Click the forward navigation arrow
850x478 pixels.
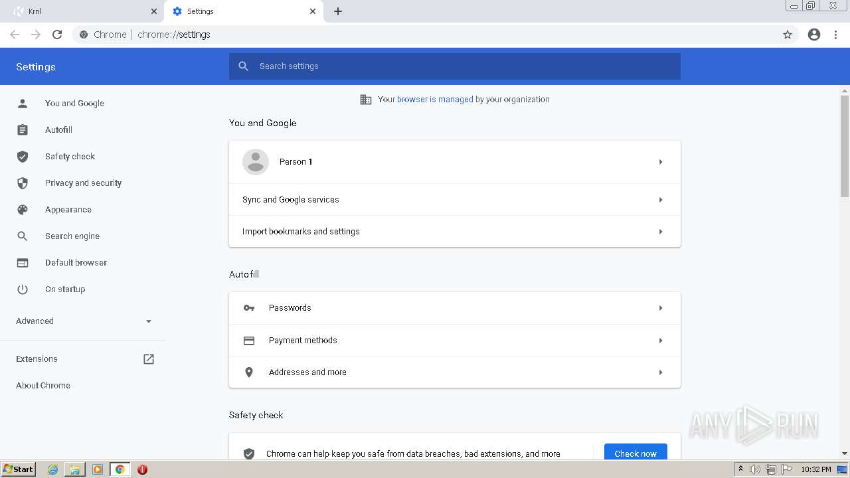36,35
